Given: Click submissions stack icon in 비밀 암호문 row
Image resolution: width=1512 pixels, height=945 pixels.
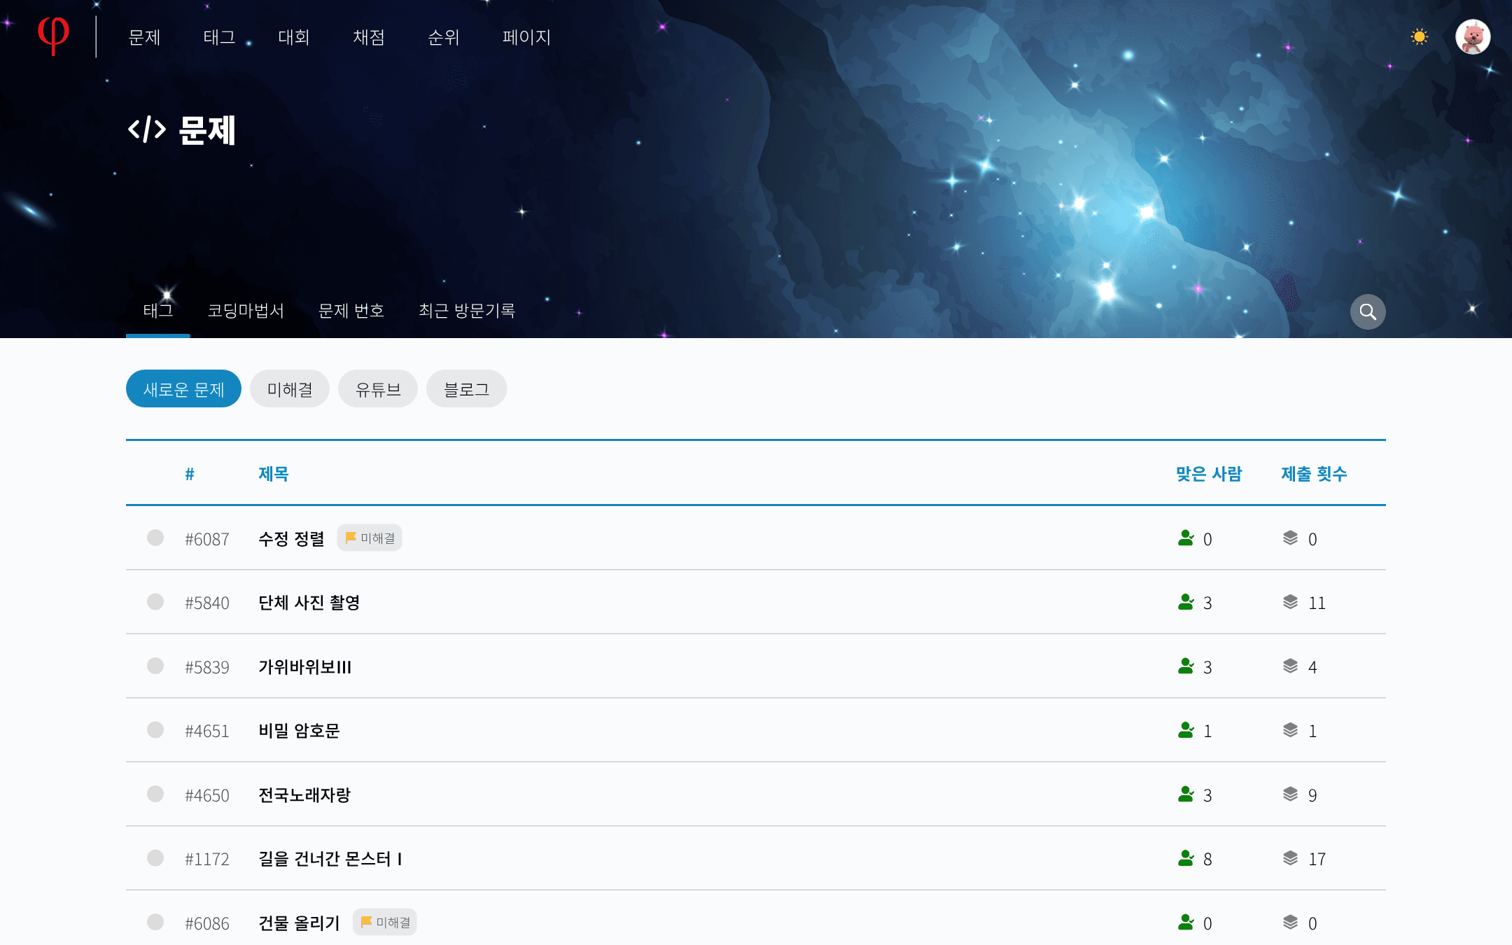Looking at the screenshot, I should tap(1290, 730).
